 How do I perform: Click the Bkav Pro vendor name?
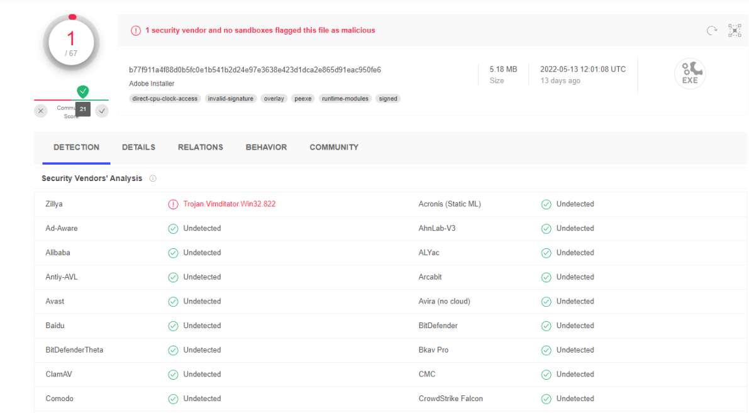[x=433, y=350]
